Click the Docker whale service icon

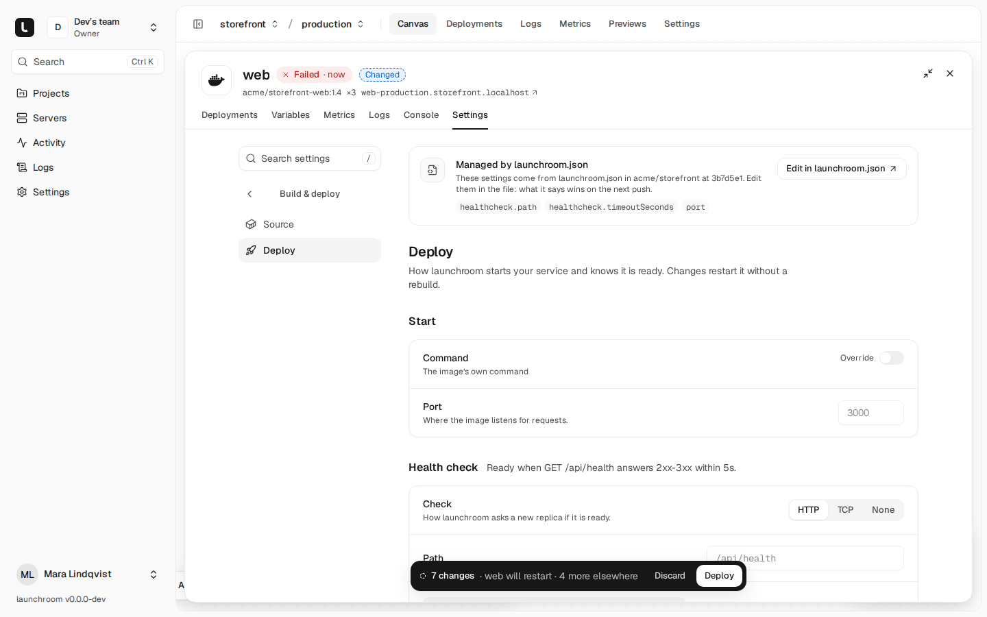[x=217, y=80]
